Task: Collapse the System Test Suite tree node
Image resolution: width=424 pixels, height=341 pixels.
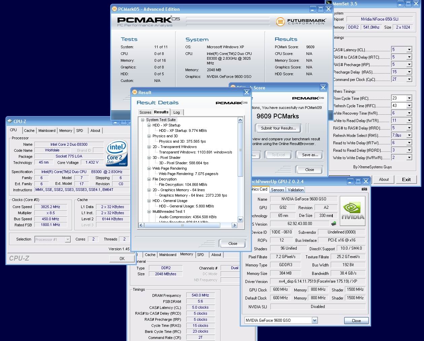Action: [143, 120]
